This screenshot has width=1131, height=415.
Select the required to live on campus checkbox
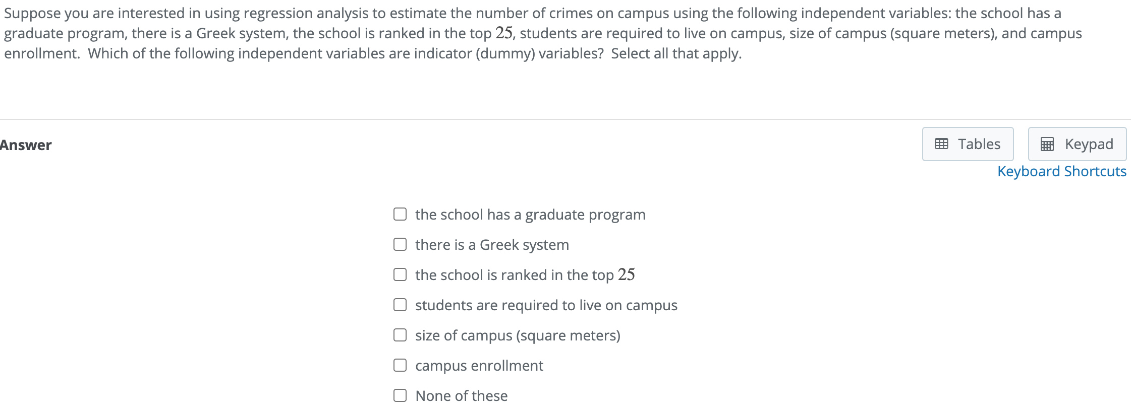coord(400,305)
